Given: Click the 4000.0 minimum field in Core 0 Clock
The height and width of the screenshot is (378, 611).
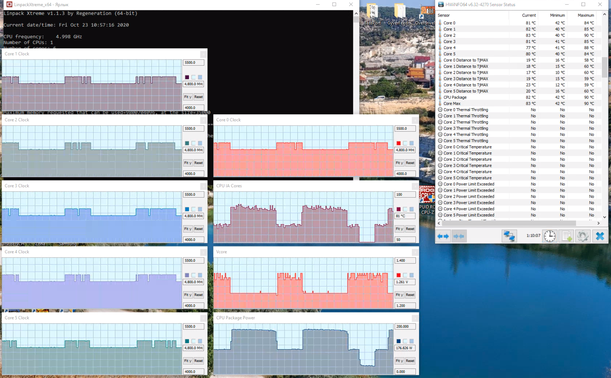Looking at the screenshot, I should click(x=405, y=174).
